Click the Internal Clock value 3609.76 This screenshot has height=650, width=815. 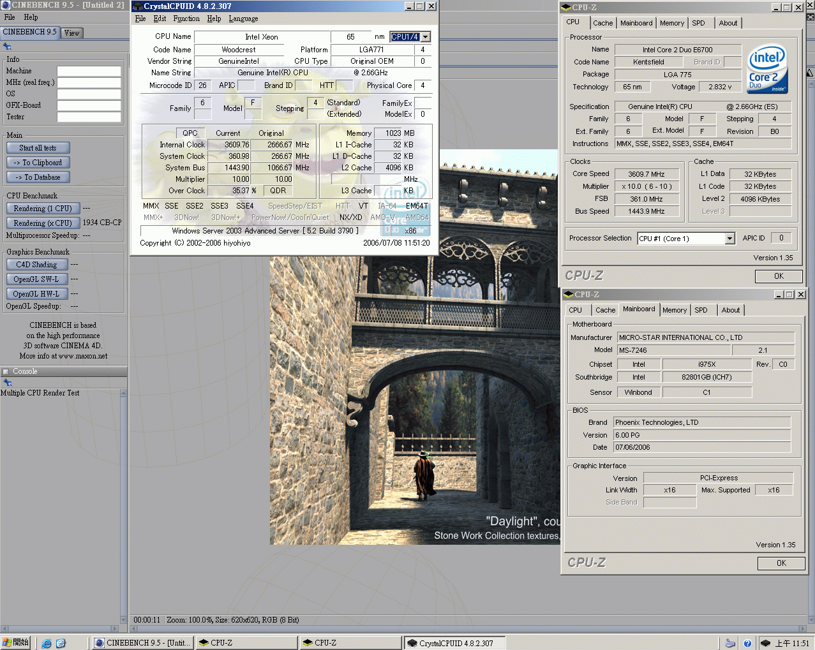(228, 145)
